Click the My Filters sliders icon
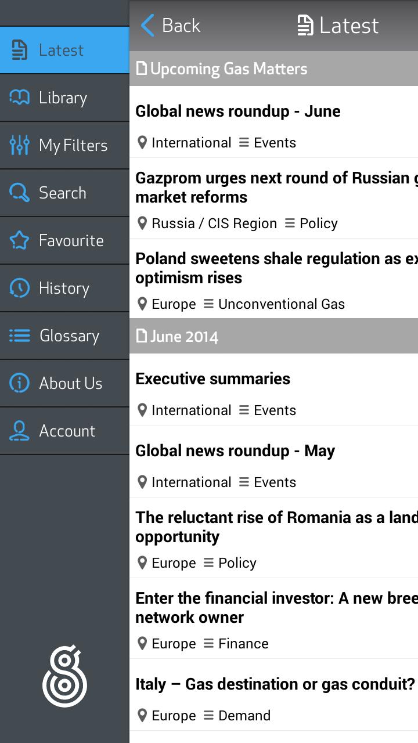The height and width of the screenshot is (743, 418). (19, 145)
